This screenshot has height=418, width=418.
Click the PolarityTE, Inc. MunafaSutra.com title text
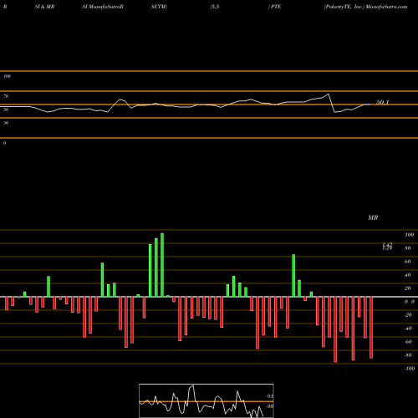[365, 7]
